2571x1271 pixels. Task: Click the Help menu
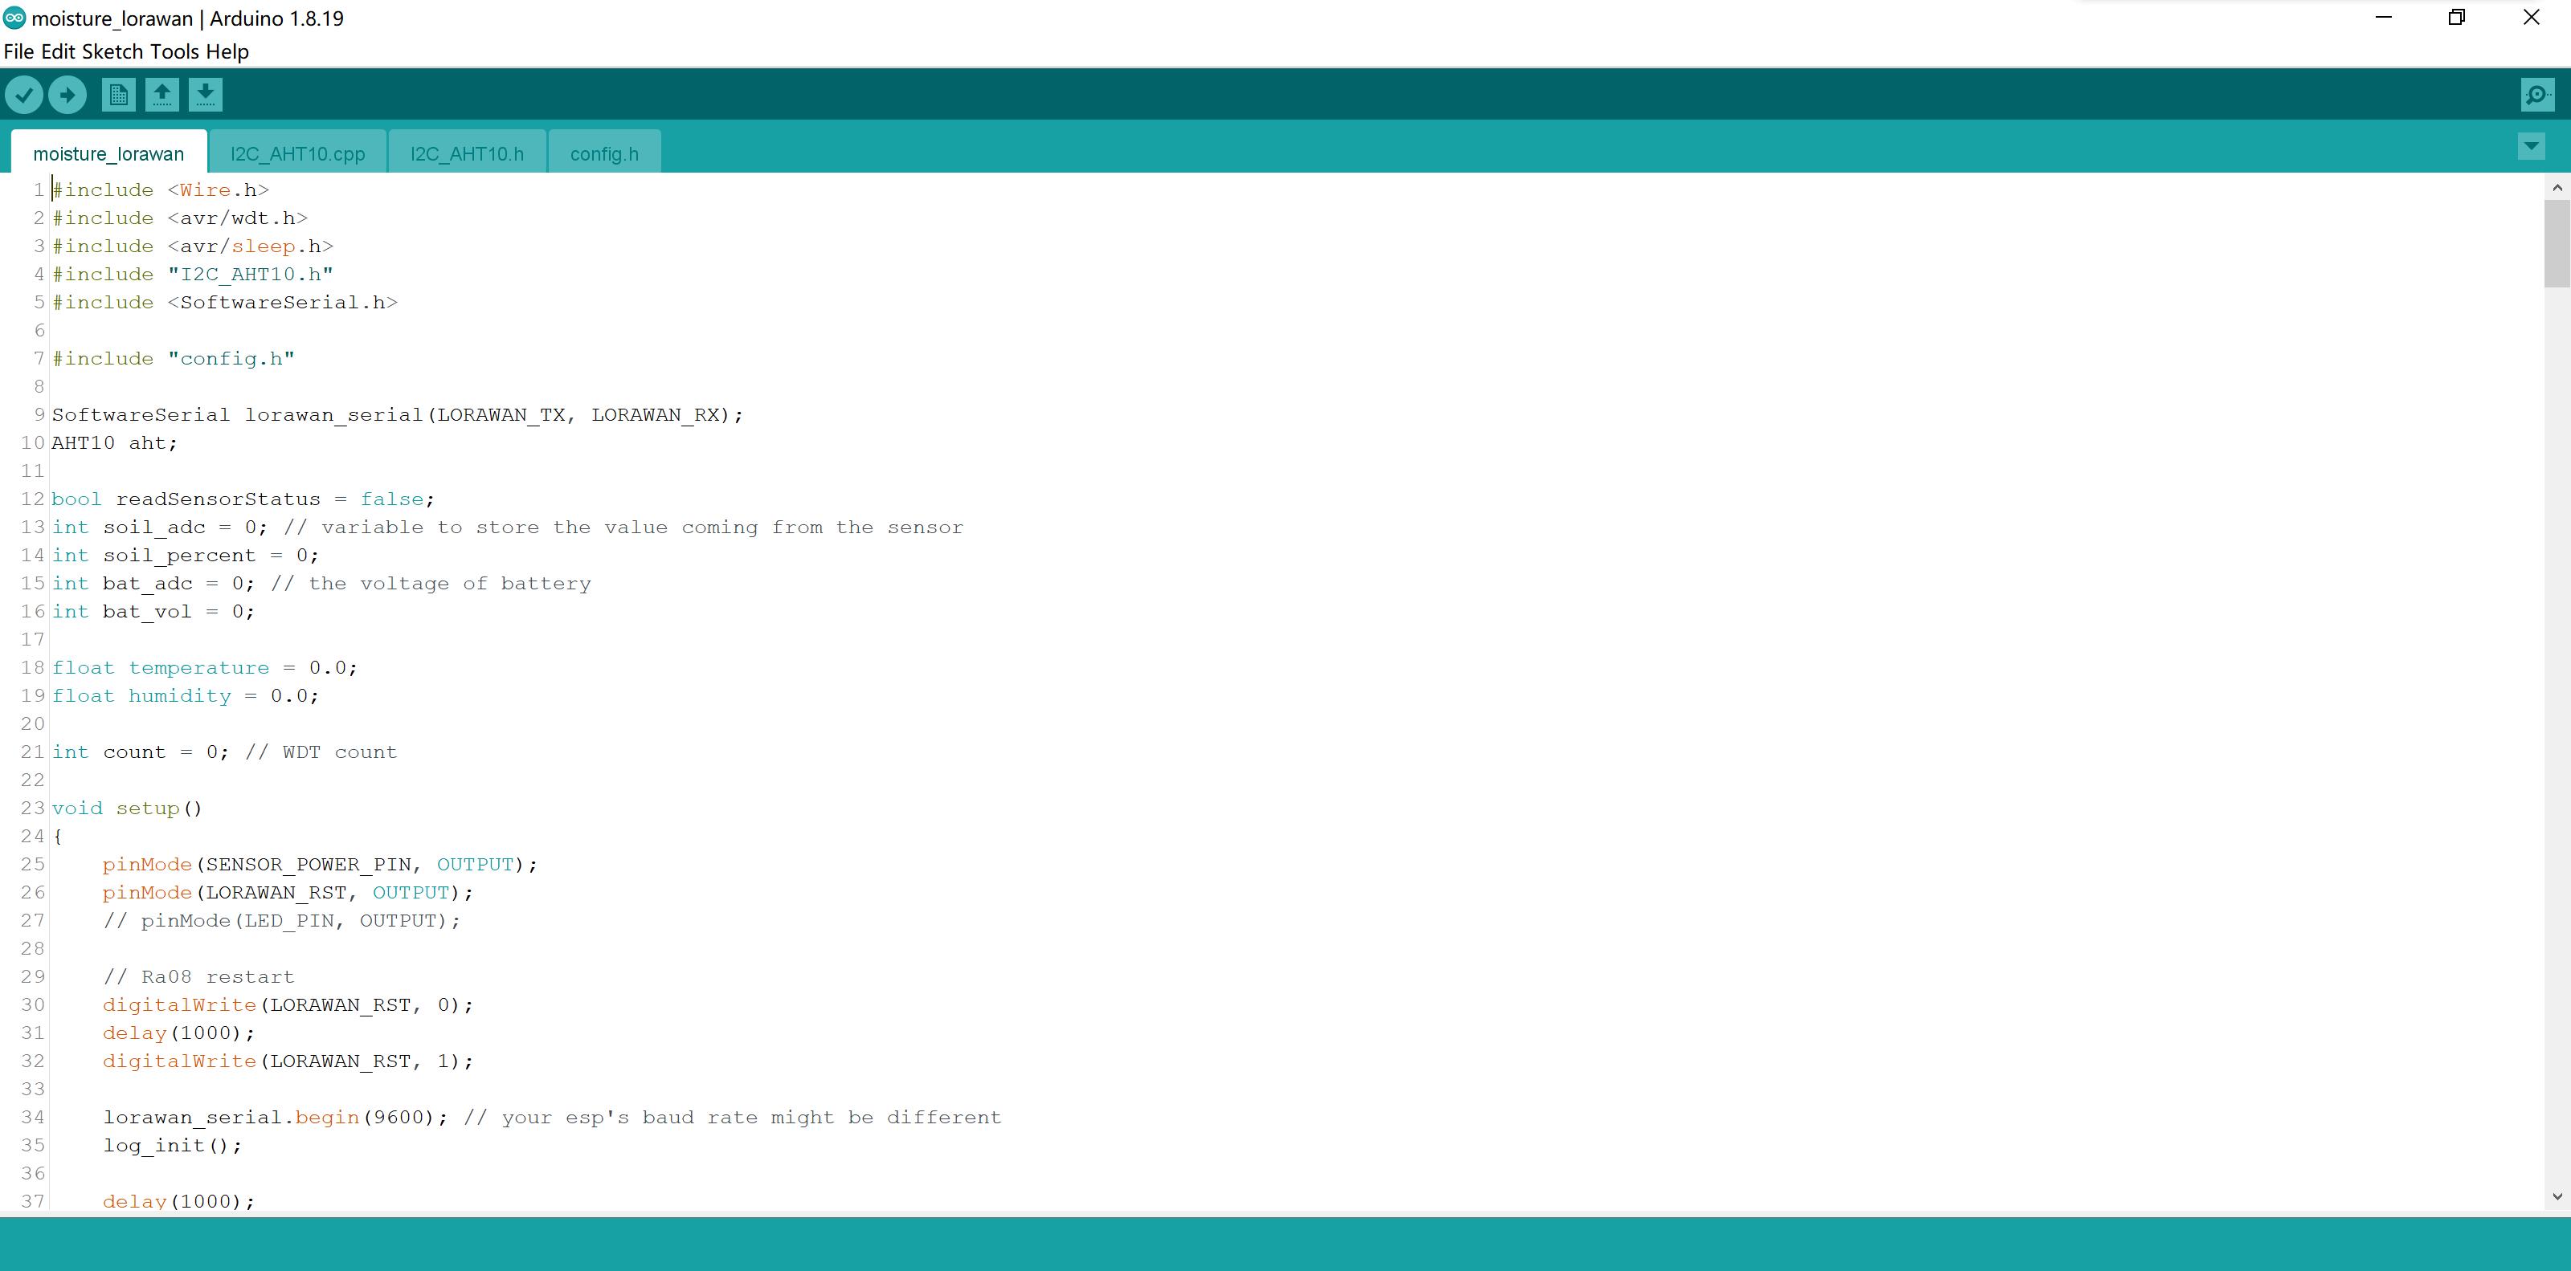230,51
